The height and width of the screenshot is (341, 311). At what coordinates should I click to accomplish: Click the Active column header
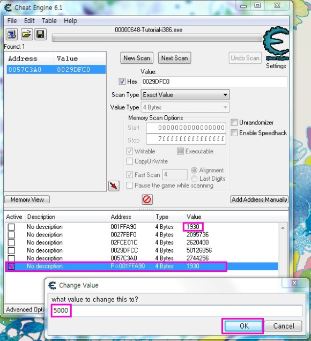pos(14,217)
